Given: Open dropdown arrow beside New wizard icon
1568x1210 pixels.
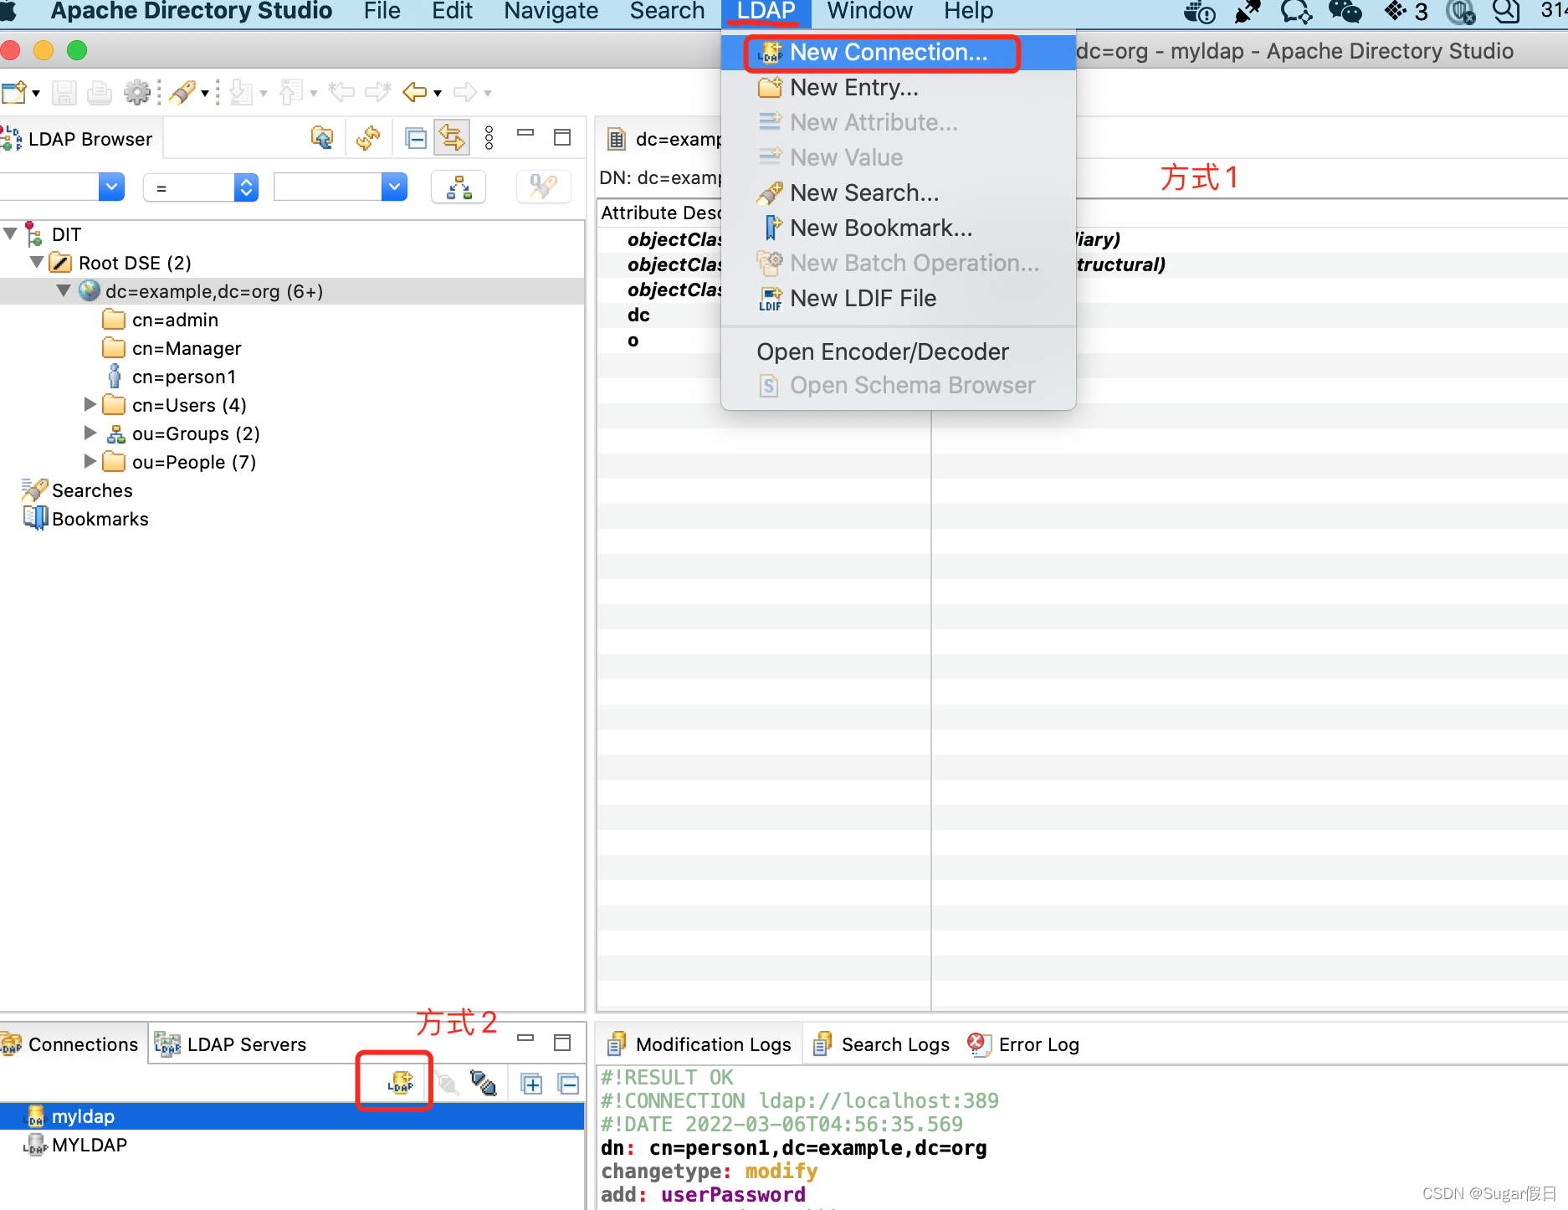Looking at the screenshot, I should click(x=36, y=93).
